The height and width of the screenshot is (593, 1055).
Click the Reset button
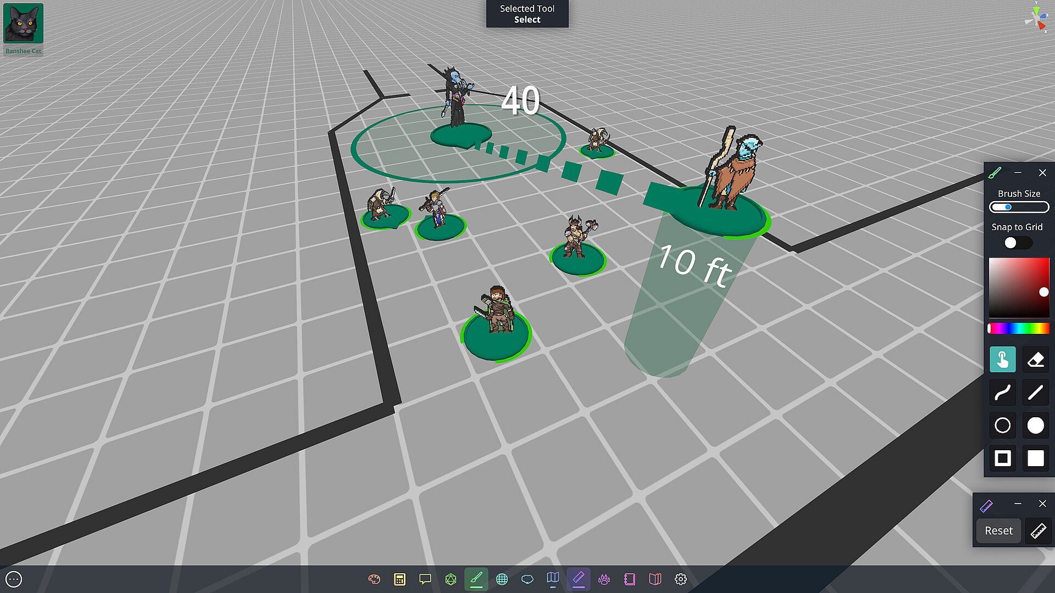tap(998, 531)
